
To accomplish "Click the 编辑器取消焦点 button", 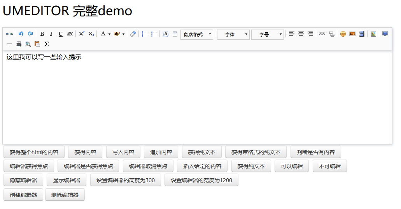I will [x=148, y=166].
